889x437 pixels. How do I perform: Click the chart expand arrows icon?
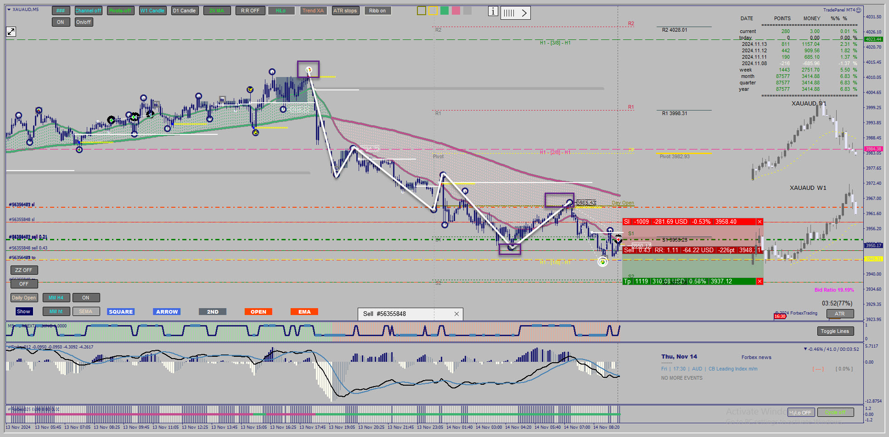coord(11,32)
